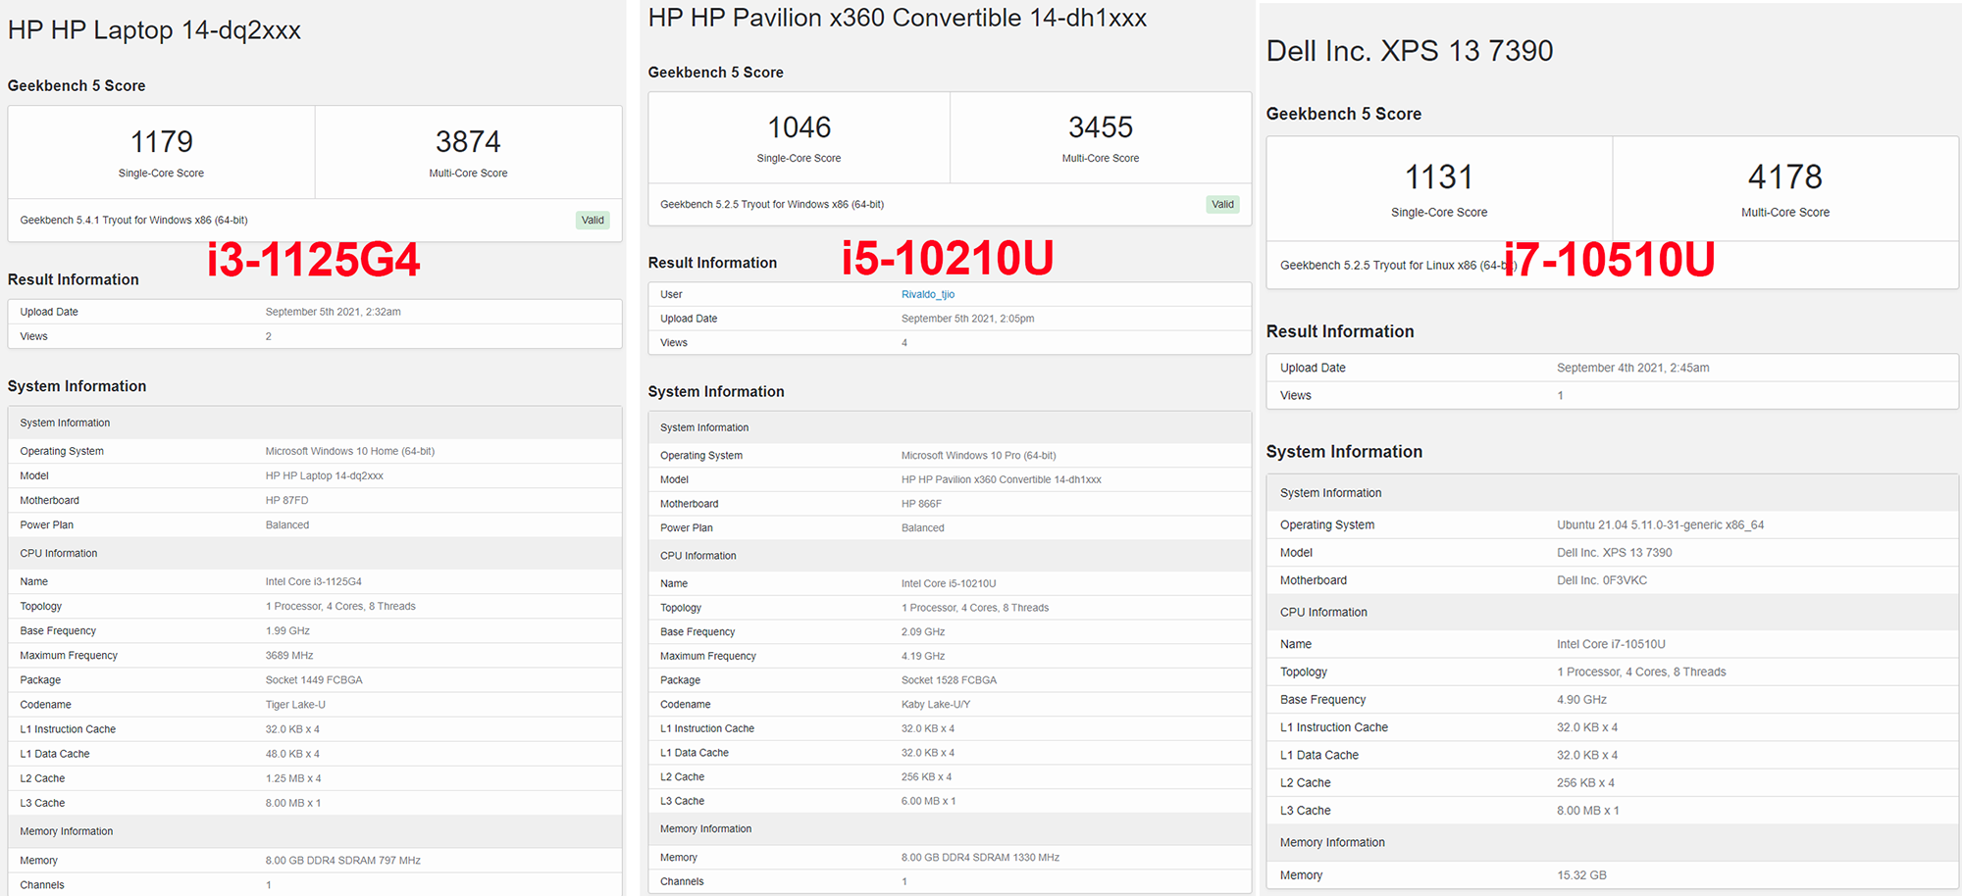The height and width of the screenshot is (896, 1962).
Task: Select motherboard value 'Dell Inc. 0F3VKC'
Action: (x=1602, y=580)
